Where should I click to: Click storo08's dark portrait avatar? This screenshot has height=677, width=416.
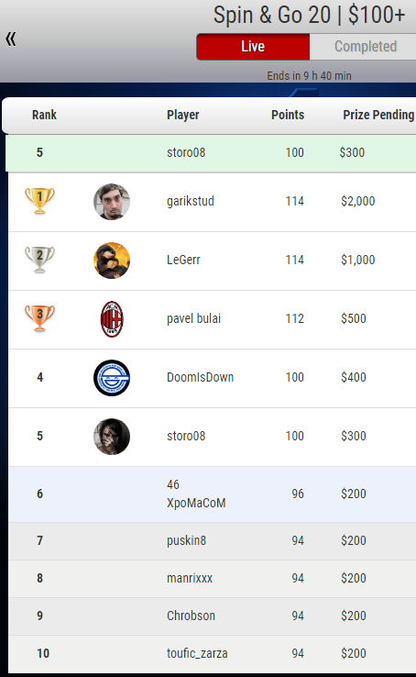112,437
